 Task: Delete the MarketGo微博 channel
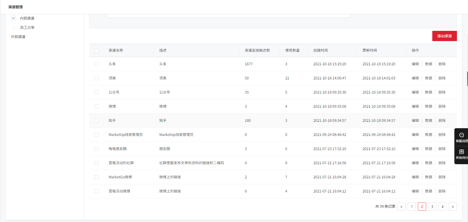(442, 177)
